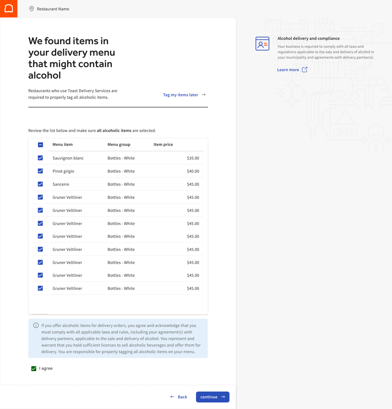The height and width of the screenshot is (409, 392).
Task: Click the arrow next to Tag my items later
Action: point(204,95)
